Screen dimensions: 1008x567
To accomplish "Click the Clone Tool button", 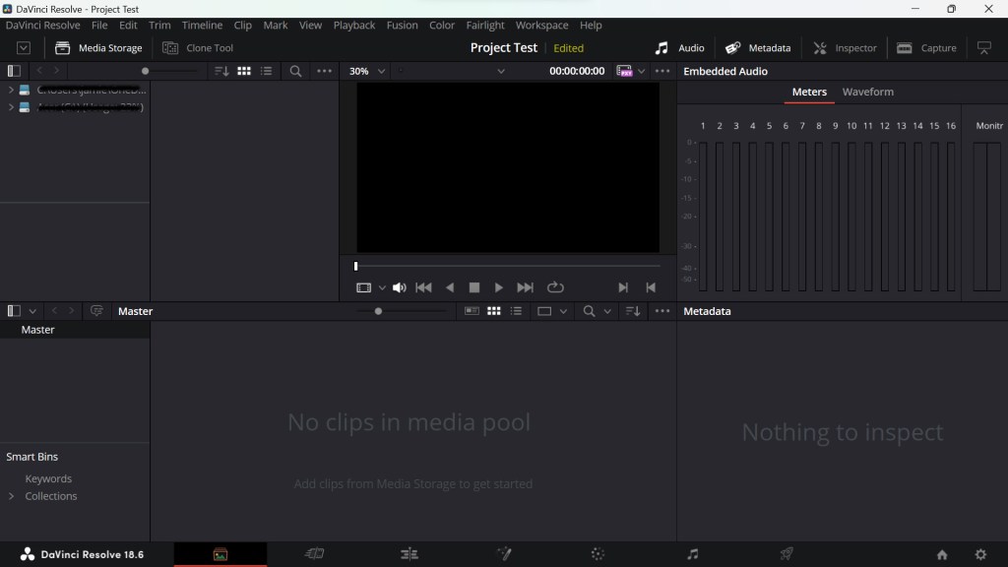I will (199, 47).
